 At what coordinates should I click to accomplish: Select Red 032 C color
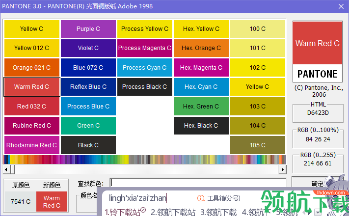[x=32, y=106]
